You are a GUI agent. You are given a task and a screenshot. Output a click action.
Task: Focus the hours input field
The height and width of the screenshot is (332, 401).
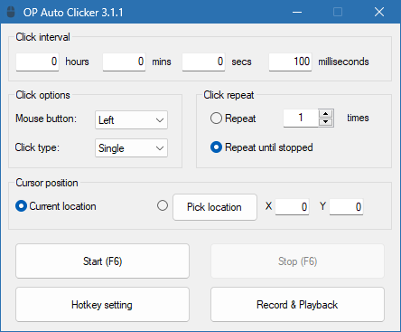click(x=37, y=62)
